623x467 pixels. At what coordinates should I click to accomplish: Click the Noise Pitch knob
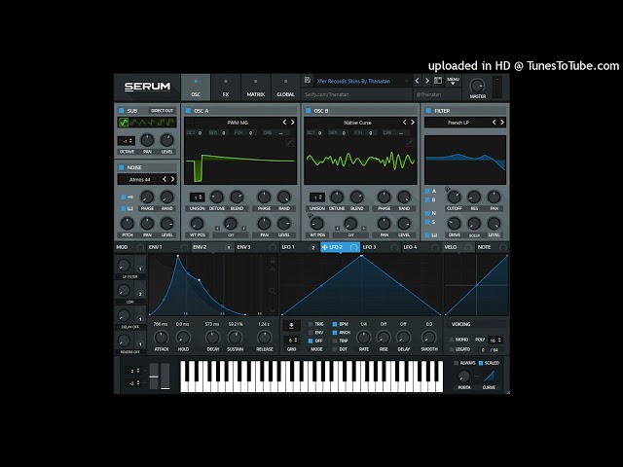click(x=128, y=224)
